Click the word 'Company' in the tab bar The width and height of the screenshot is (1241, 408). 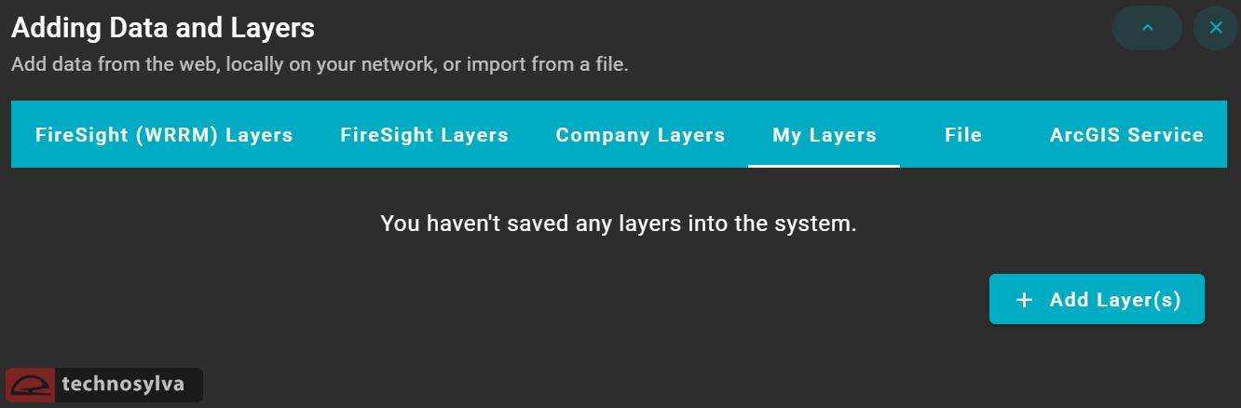pyautogui.click(x=600, y=135)
